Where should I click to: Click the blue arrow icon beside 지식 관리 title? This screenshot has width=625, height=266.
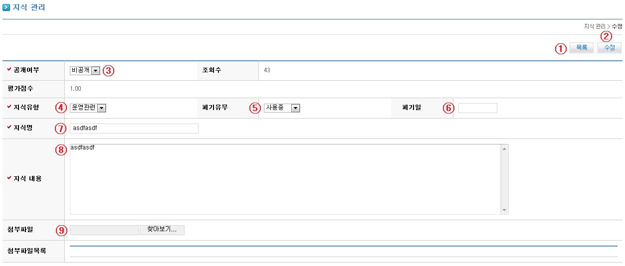(6, 7)
